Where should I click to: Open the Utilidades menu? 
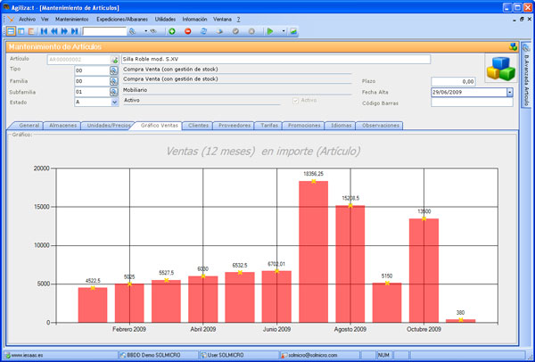(165, 20)
